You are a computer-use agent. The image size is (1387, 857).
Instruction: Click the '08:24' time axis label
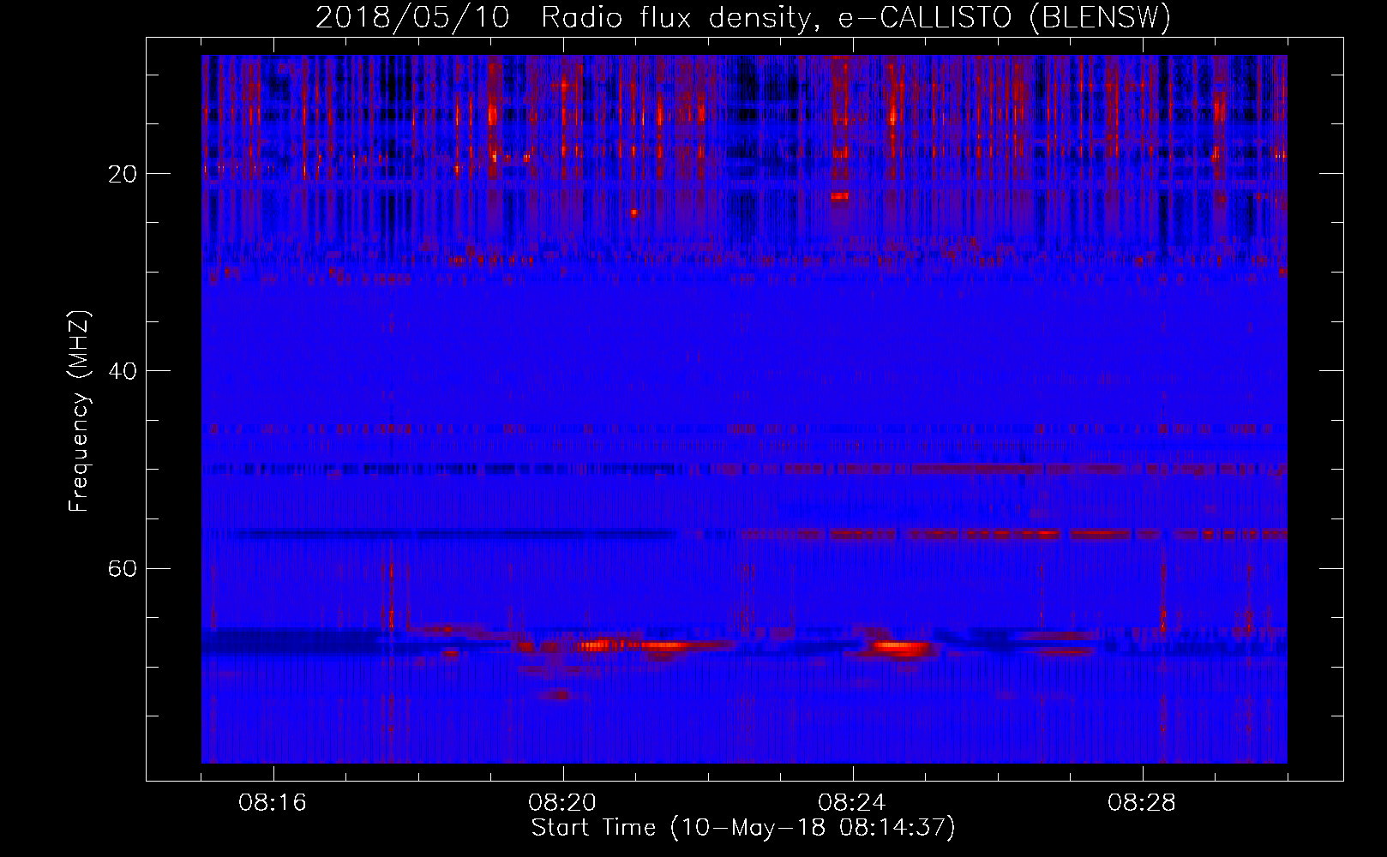pos(853,803)
